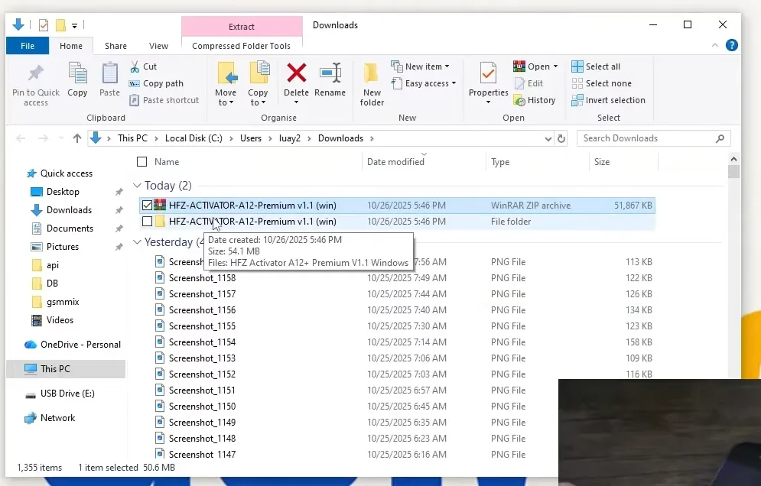Collapse the Yesterday group
This screenshot has width=761, height=486.
pos(137,242)
